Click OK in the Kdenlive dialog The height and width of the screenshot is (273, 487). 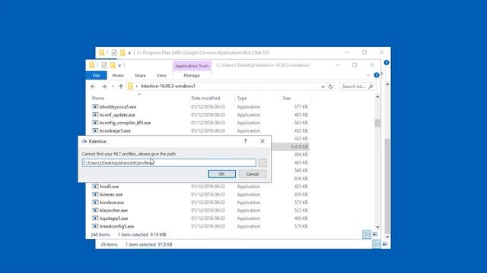click(221, 174)
